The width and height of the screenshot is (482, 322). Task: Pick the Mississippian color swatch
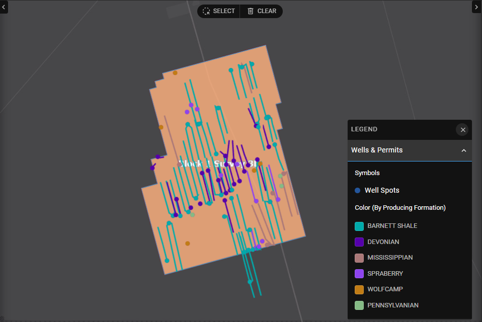coord(359,258)
